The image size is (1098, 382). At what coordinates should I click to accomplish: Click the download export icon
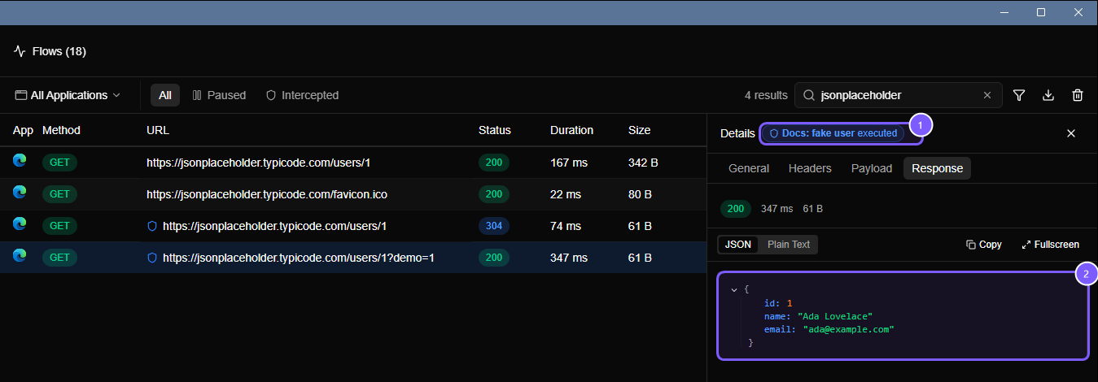(x=1048, y=95)
